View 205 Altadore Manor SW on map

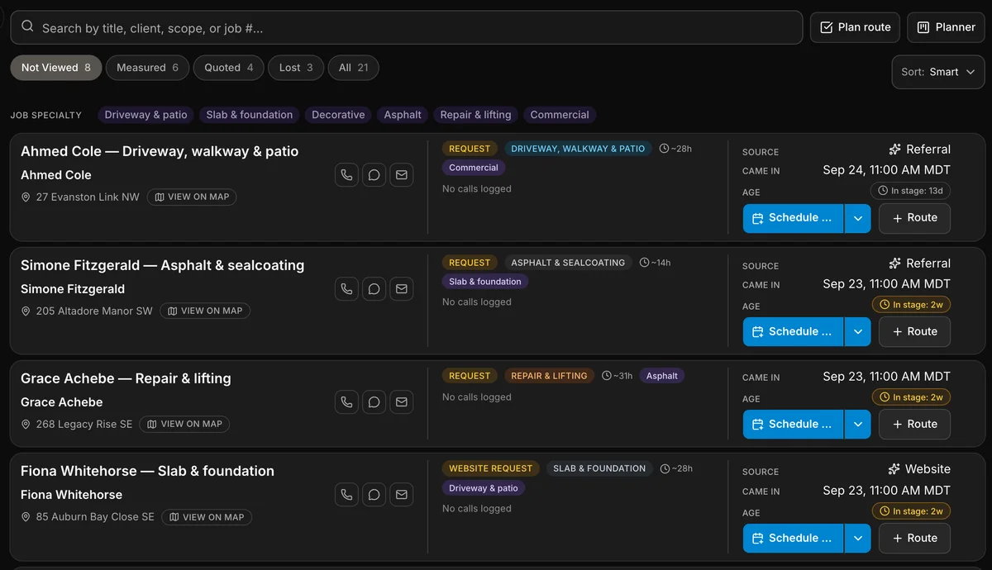[205, 311]
